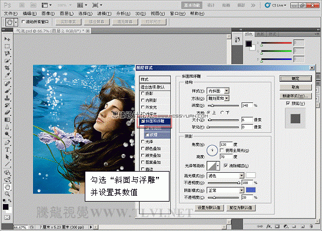Select the Gradient tool
Image resolution: width=322 pixels, height=231 pixels.
tap(7, 119)
